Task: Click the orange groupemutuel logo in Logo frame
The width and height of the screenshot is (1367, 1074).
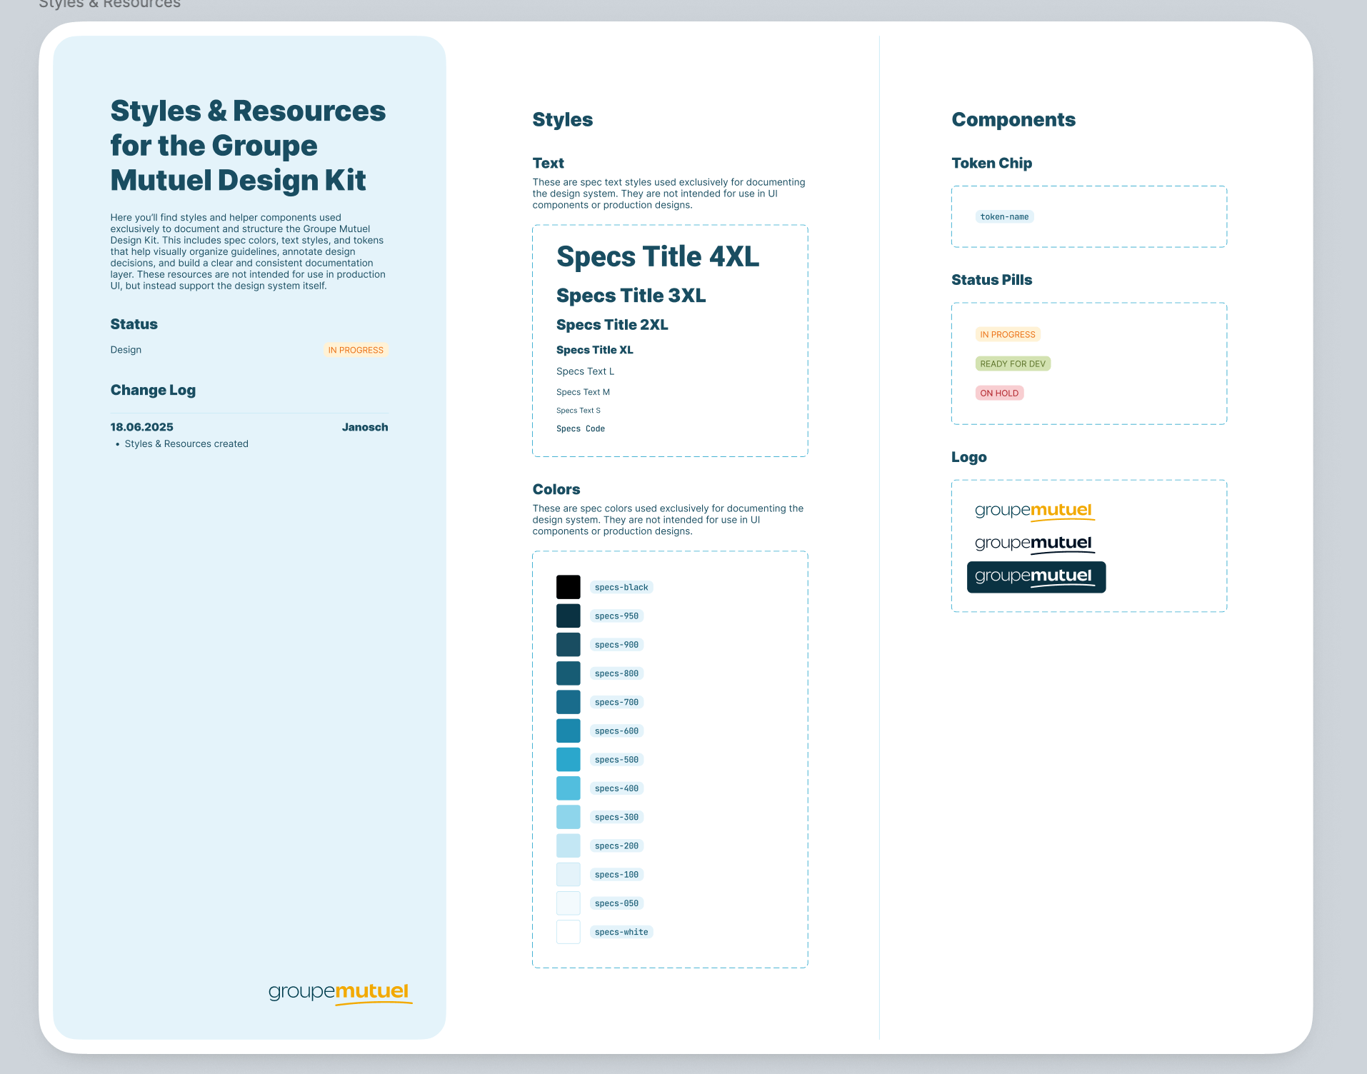Action: click(x=1034, y=511)
